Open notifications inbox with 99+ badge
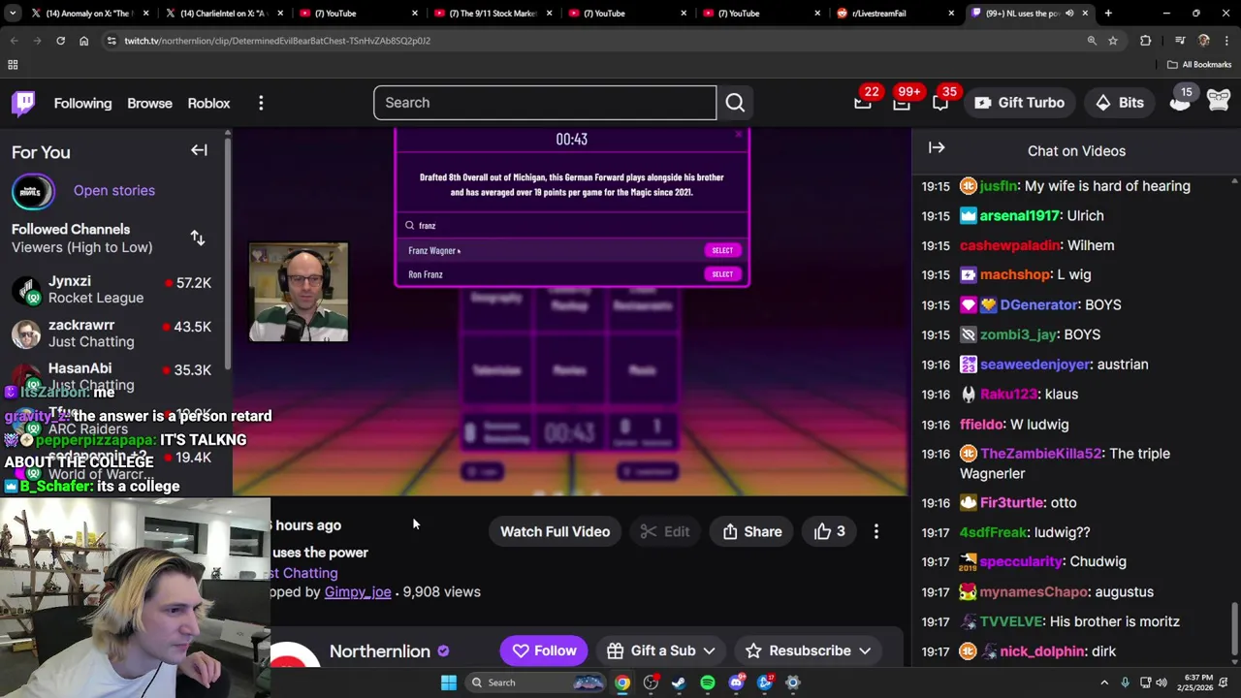 coord(902,103)
